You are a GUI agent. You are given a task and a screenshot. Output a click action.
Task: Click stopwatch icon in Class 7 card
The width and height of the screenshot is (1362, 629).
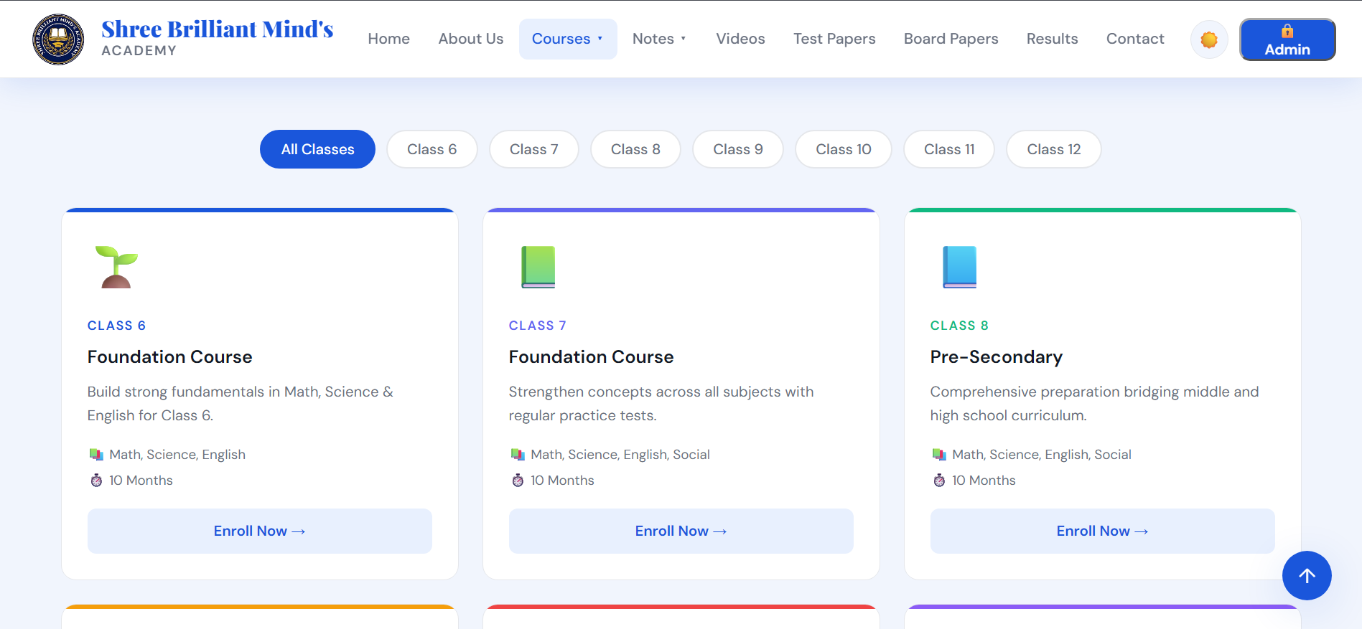tap(518, 481)
